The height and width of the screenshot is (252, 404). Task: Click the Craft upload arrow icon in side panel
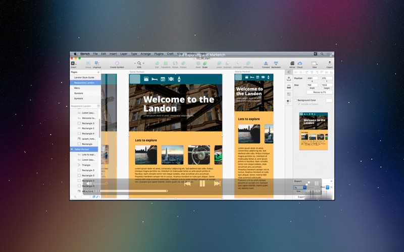tap(289, 79)
